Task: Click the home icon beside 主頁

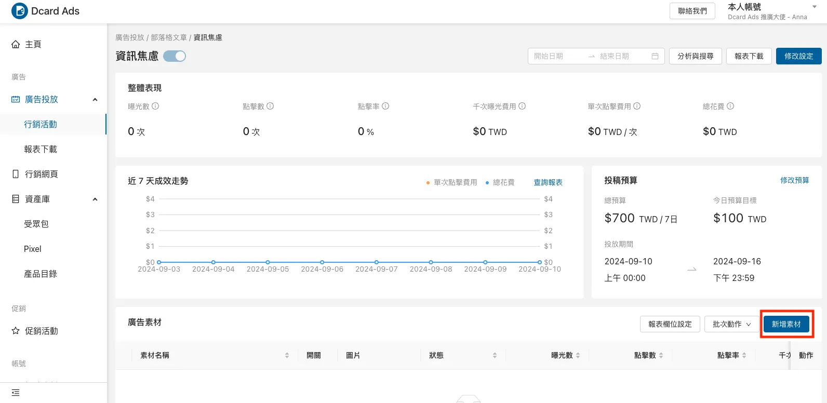Action: point(16,45)
